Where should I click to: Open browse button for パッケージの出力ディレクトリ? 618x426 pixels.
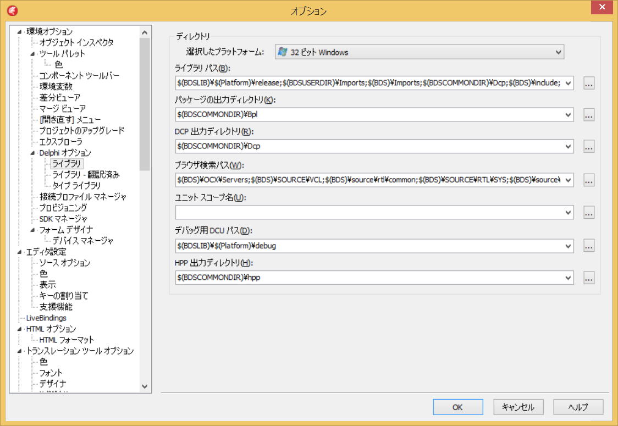click(x=589, y=115)
